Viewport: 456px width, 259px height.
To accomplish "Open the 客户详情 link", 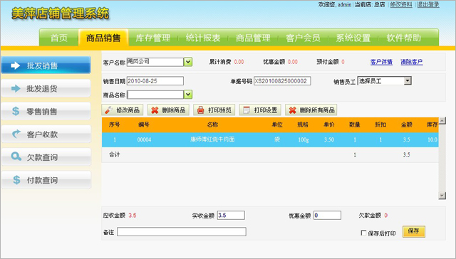I will 381,62.
